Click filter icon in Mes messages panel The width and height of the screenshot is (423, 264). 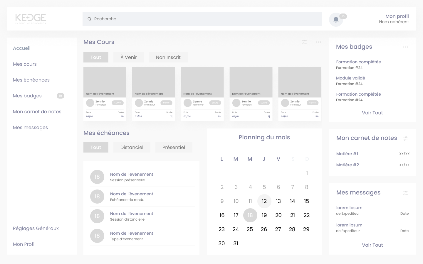click(x=405, y=193)
